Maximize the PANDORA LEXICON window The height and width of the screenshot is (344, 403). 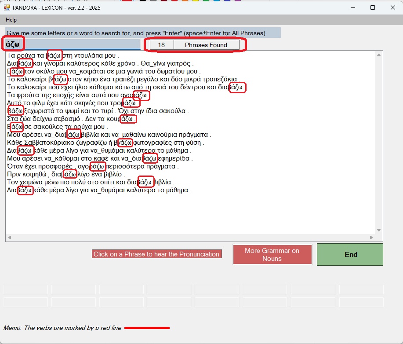tap(372, 7)
